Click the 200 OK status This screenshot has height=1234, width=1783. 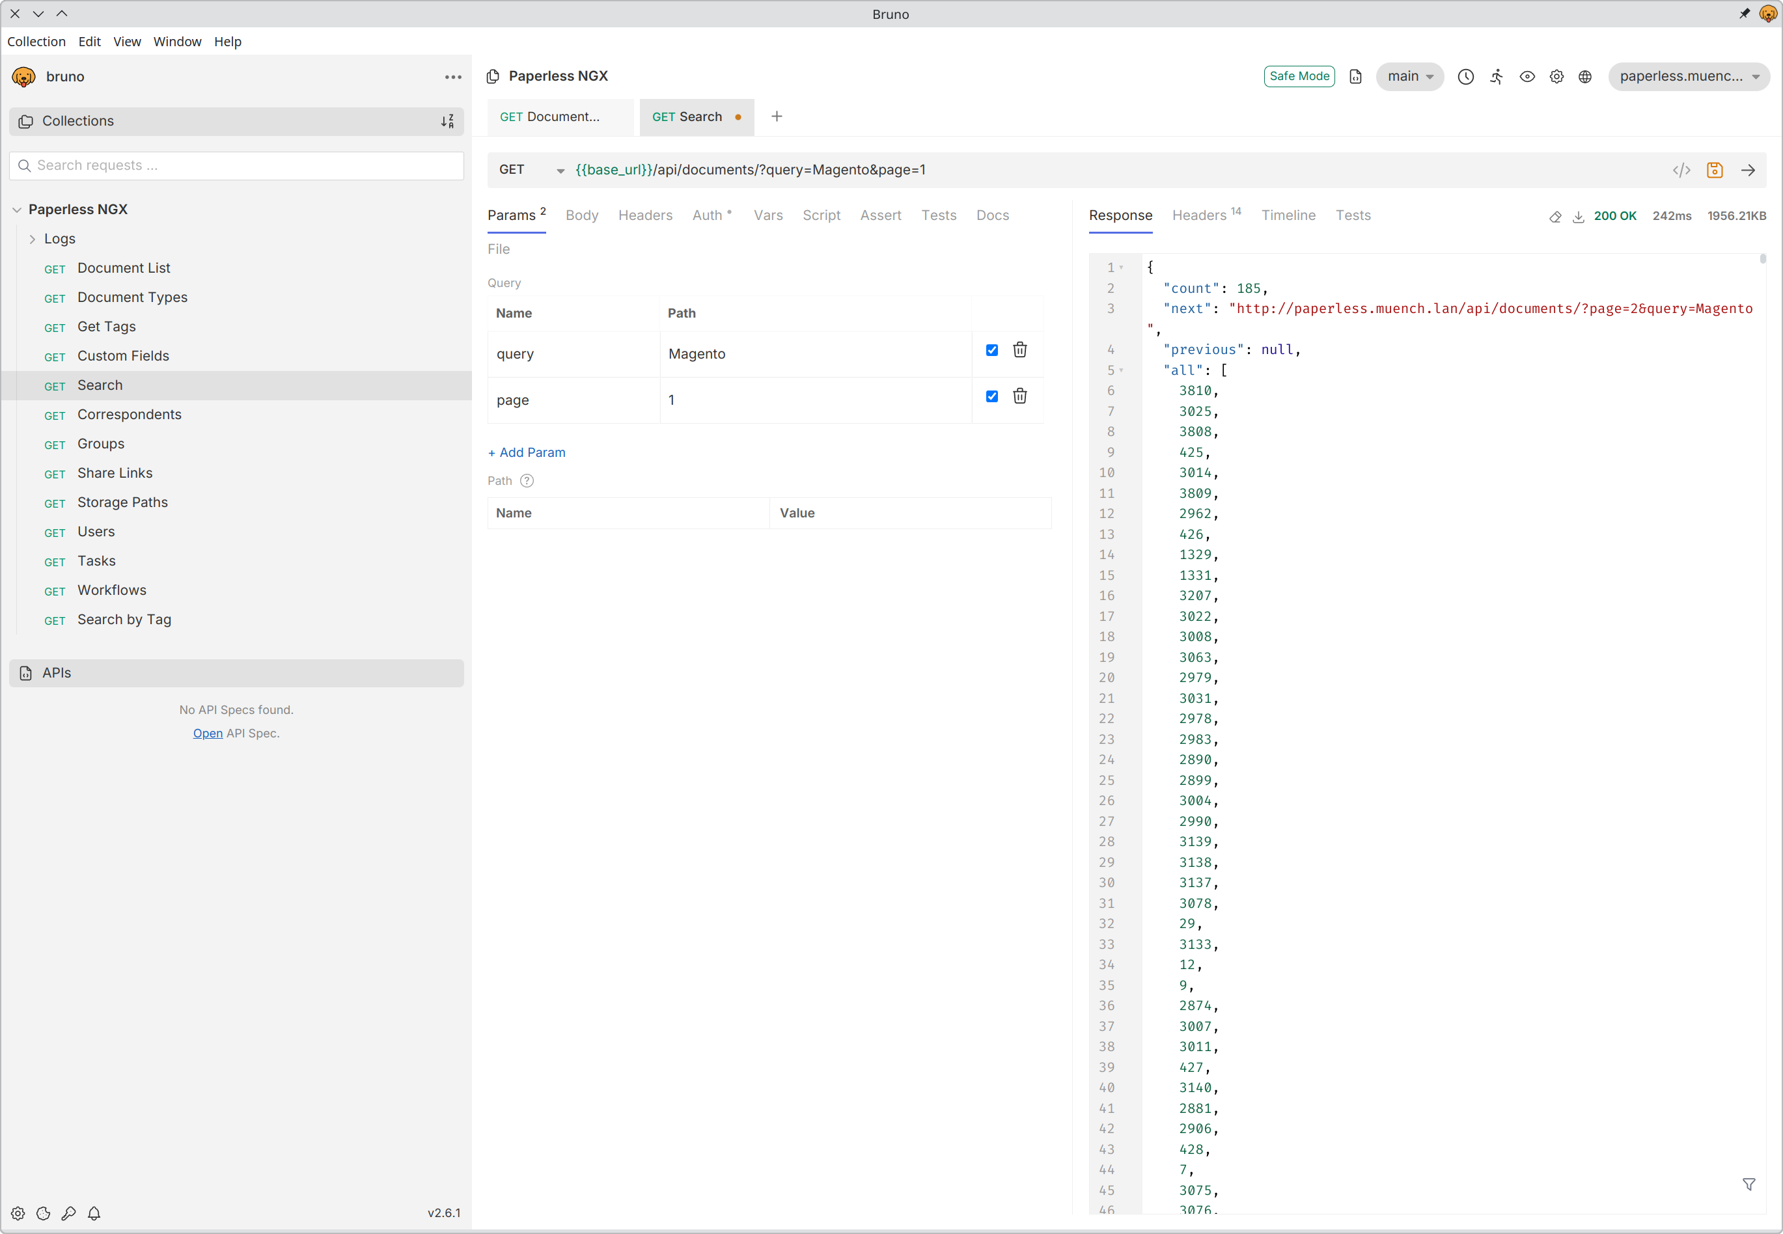(x=1615, y=217)
